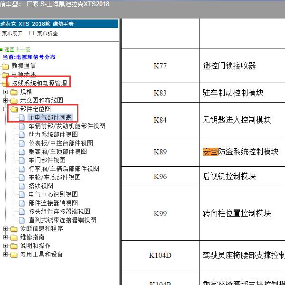
Task: Click the 部件连接器端视图 page icon
Action: click(22, 203)
